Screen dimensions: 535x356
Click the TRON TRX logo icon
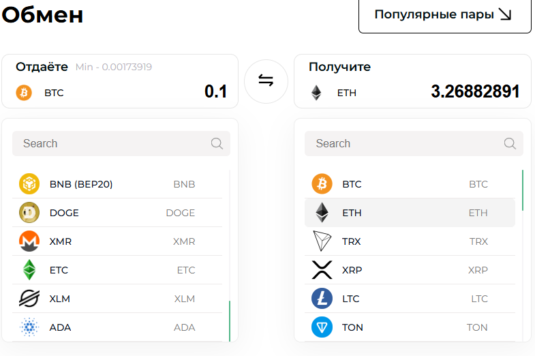tap(322, 241)
